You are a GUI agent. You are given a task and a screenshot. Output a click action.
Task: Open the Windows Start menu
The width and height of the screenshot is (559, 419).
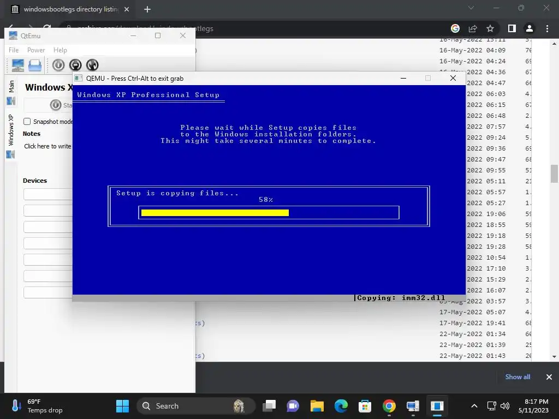click(x=122, y=406)
